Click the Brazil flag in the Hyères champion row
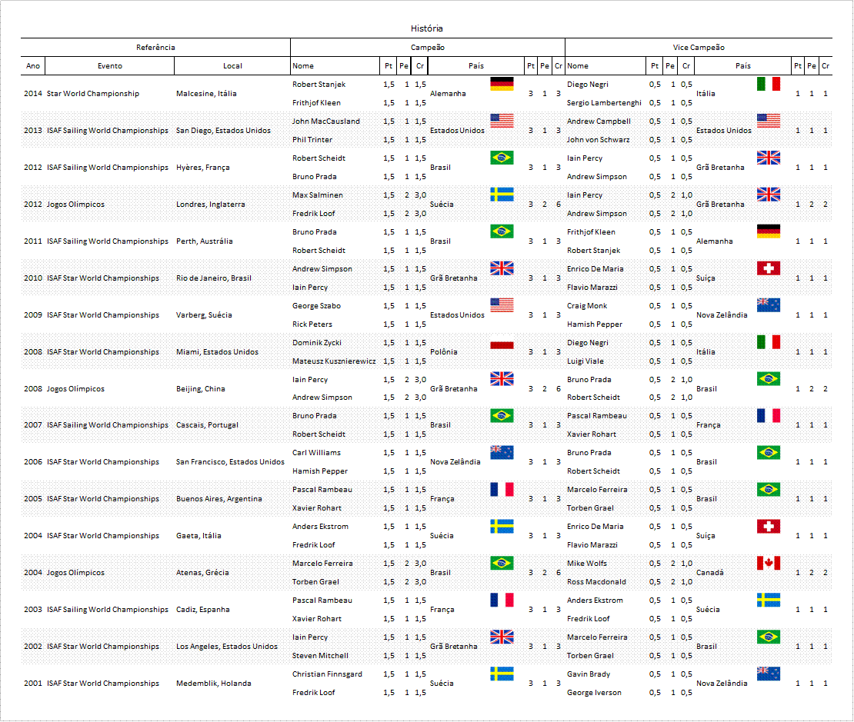This screenshot has width=854, height=722. click(x=502, y=158)
